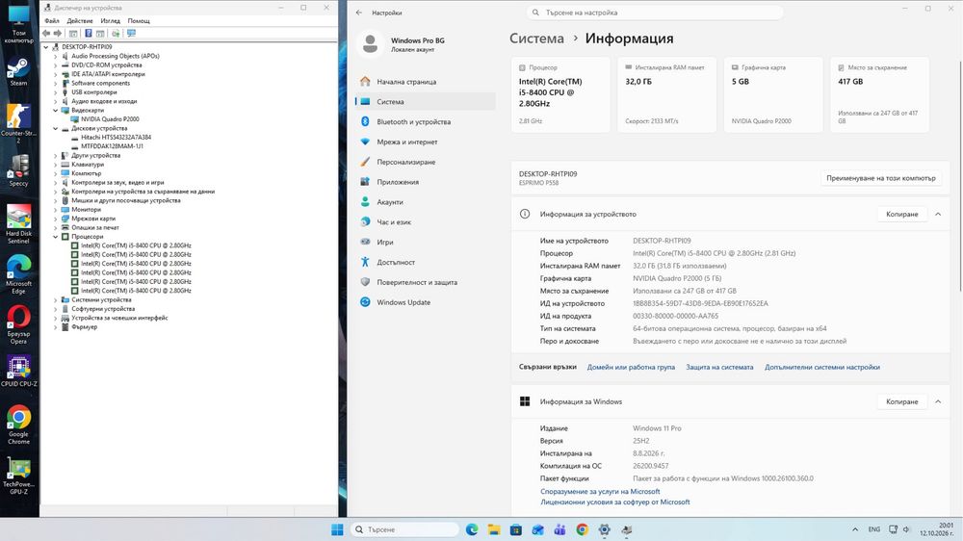Open Споразумение за услуги на Microsoft link
Screen dimensions: 963x541
[x=600, y=491]
